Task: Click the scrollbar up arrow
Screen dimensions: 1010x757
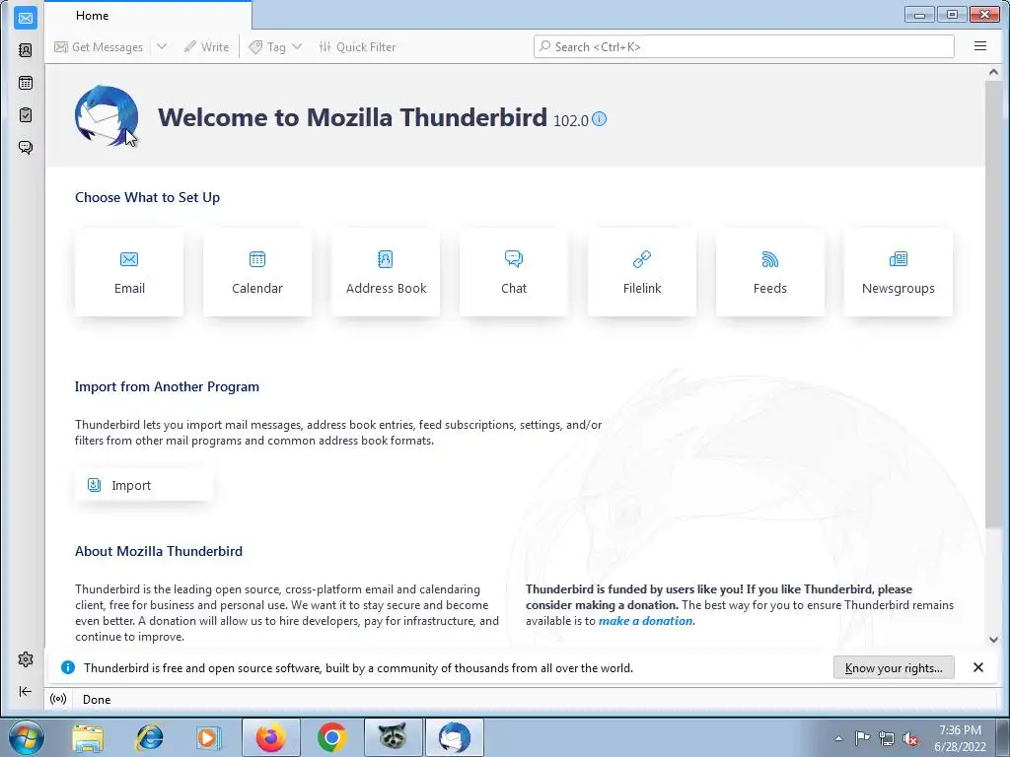Action: coord(993,72)
